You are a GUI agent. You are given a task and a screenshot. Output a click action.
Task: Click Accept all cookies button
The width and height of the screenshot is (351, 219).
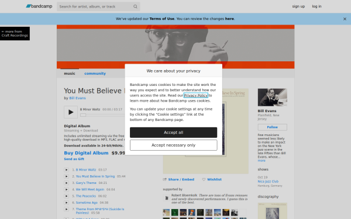pyautogui.click(x=174, y=133)
